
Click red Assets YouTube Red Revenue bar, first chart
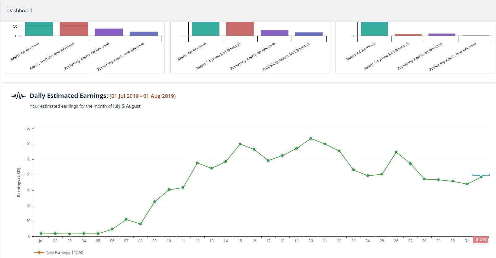point(74,29)
